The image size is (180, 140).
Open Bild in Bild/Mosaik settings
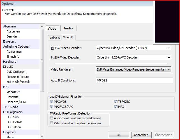tap(20, 82)
